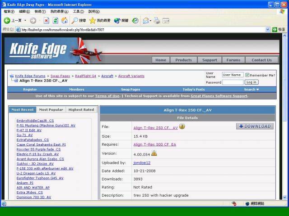
Task: Open the AIR AND WATER_AP link
Action: [x=33, y=188]
